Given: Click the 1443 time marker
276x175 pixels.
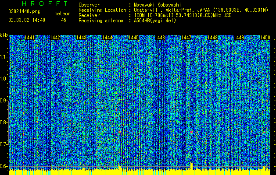Looking at the screenshot, I should coord(81,38).
